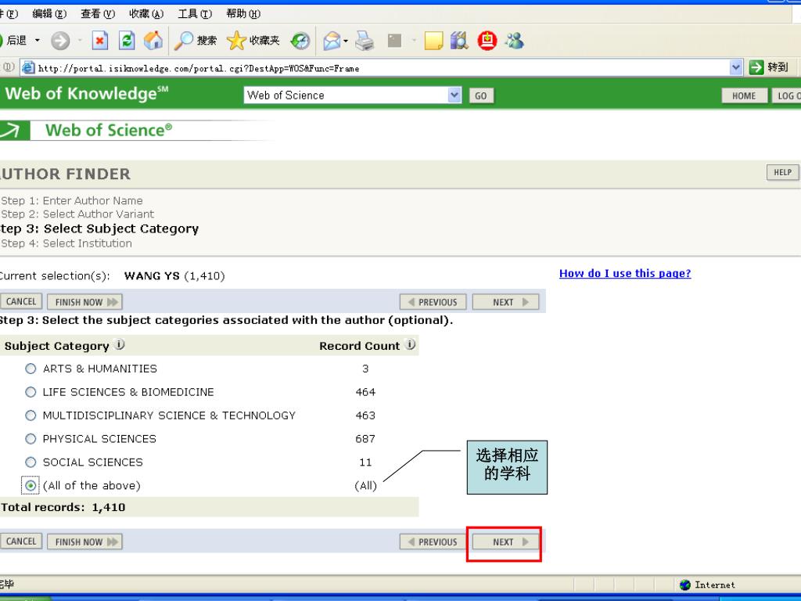Click the 'Total records: 1,410' text
The image size is (801, 601).
coord(63,507)
